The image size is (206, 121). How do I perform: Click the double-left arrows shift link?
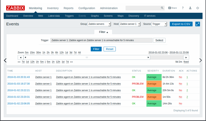pos(19,62)
